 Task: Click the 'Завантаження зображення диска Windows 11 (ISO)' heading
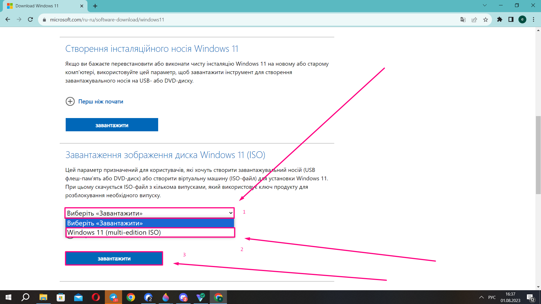(x=165, y=155)
